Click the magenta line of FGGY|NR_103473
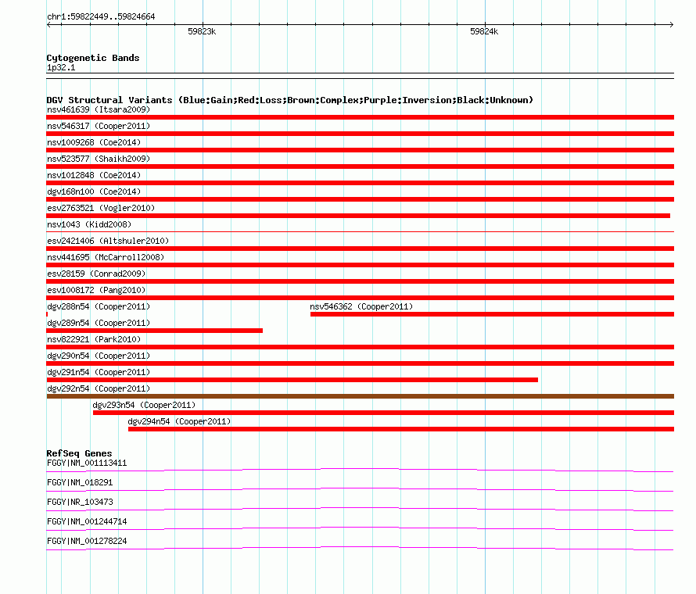696x594 pixels. [x=360, y=509]
